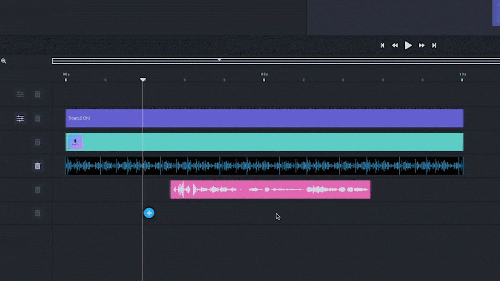500x281 pixels.
Task: Jump to the start of the timeline
Action: click(382, 46)
